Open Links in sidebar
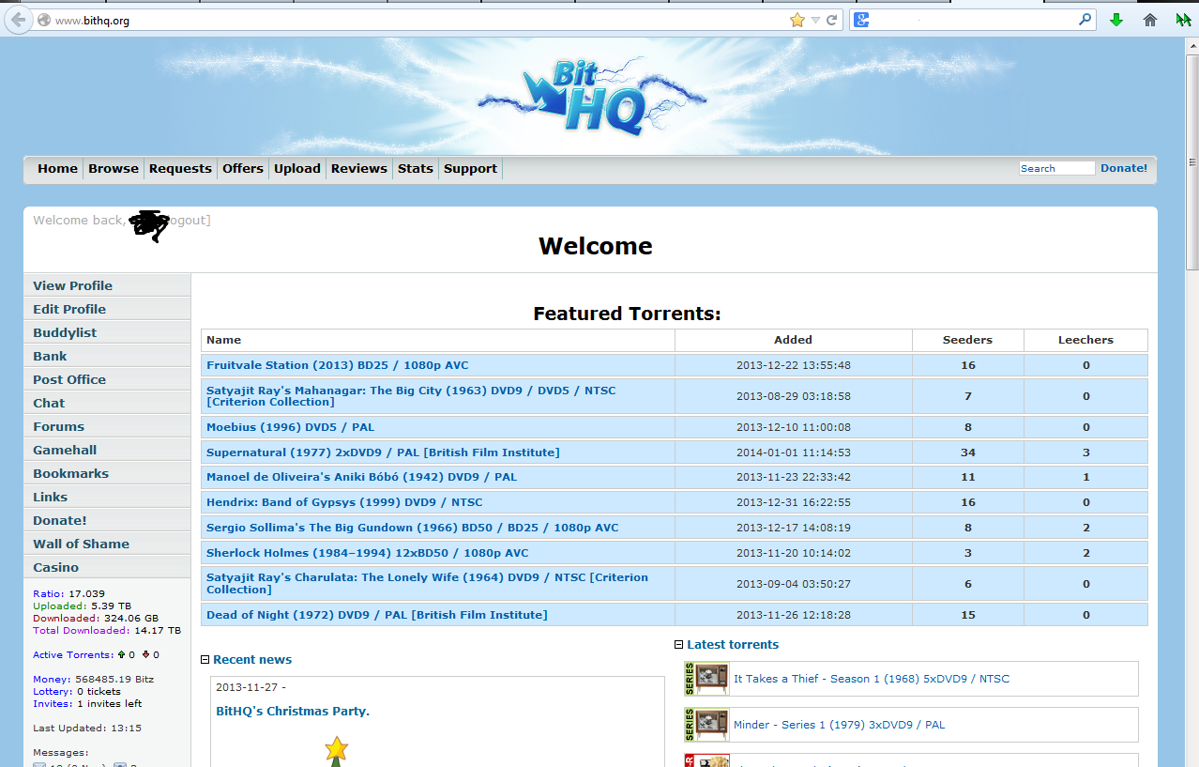This screenshot has width=1199, height=767. point(107,497)
